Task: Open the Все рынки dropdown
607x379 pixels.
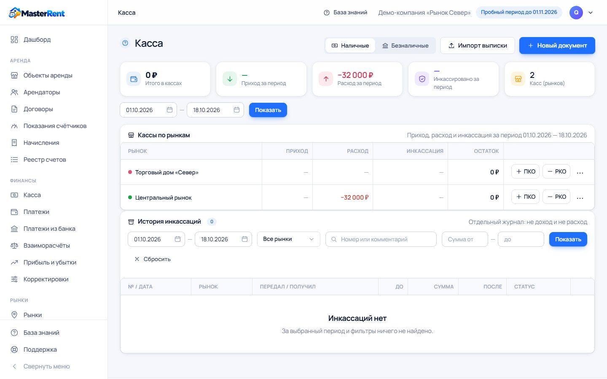Action: (x=289, y=239)
